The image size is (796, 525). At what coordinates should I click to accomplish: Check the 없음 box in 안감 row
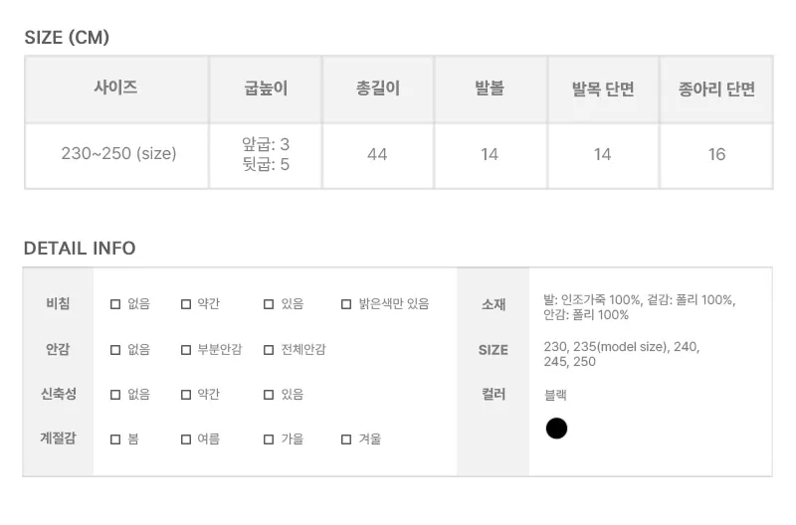(115, 350)
